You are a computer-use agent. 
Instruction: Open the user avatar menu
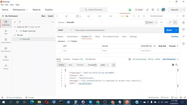163,10
